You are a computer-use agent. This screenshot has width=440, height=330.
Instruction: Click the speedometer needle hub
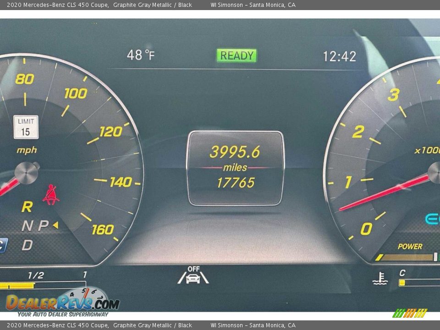click(x=27, y=173)
